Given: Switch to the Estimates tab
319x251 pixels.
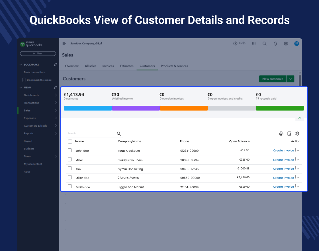Looking at the screenshot, I should (127, 66).
